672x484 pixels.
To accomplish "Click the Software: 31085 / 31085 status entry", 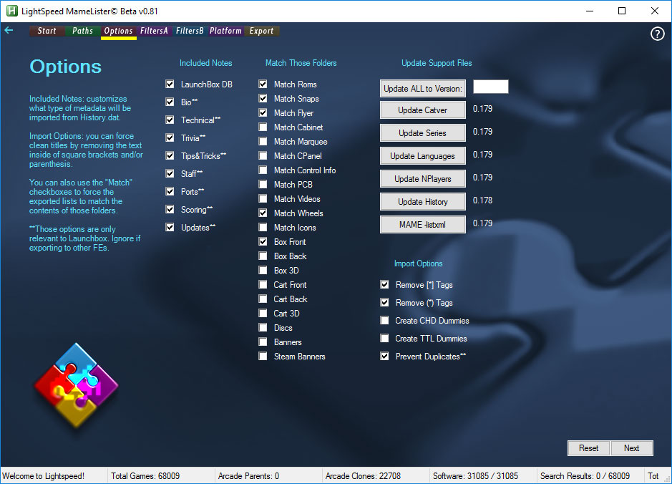I will [475, 476].
